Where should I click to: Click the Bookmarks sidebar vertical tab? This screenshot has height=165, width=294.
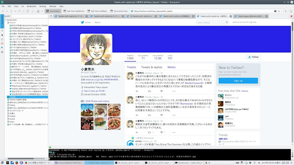click(2, 22)
